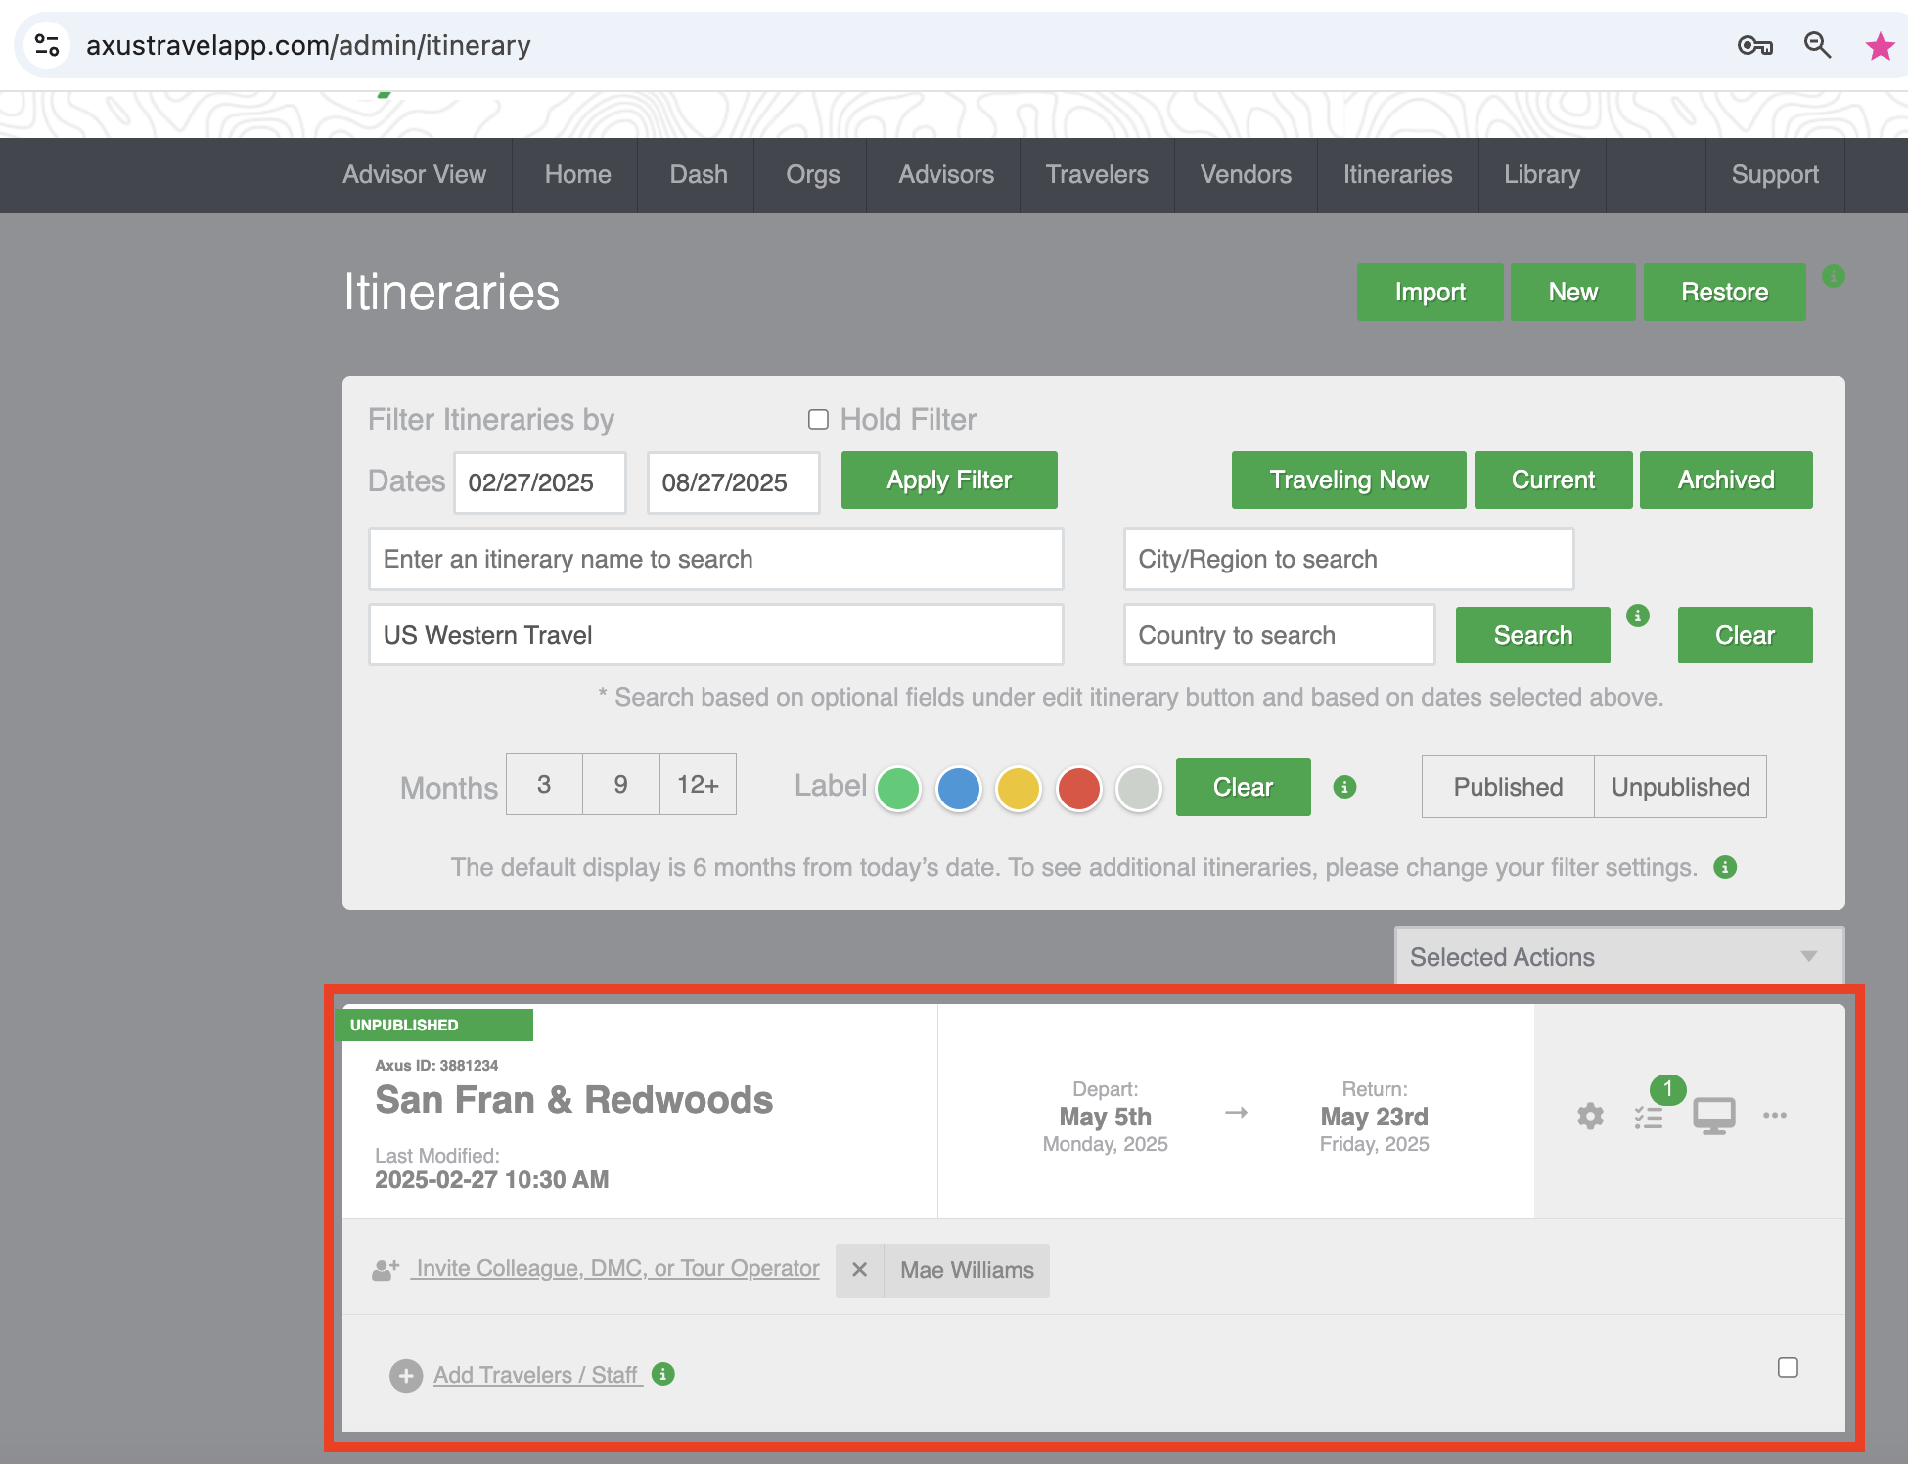Viewport: 1908px width, 1464px height.
Task: Click Clear button next to Search
Action: pos(1745,635)
